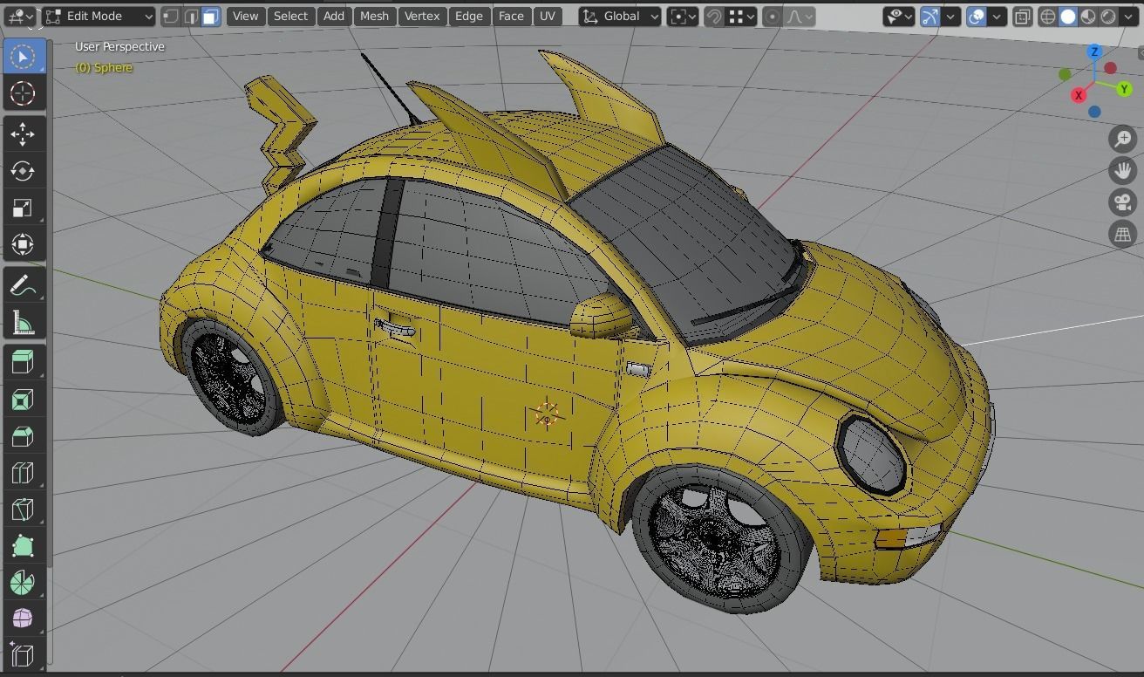Viewport: 1144px width, 677px height.
Task: Click the 3D cursor in the viewport
Action: pos(547,414)
